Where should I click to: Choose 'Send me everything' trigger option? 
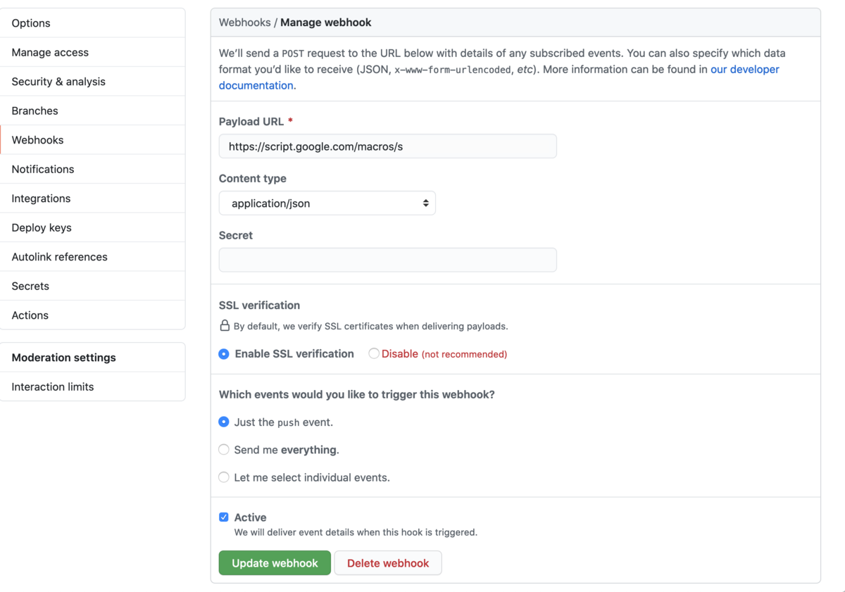(x=223, y=449)
